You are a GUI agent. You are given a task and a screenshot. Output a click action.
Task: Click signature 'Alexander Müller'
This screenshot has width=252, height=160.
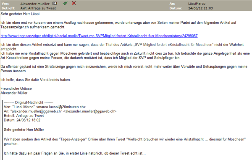coord(14,93)
